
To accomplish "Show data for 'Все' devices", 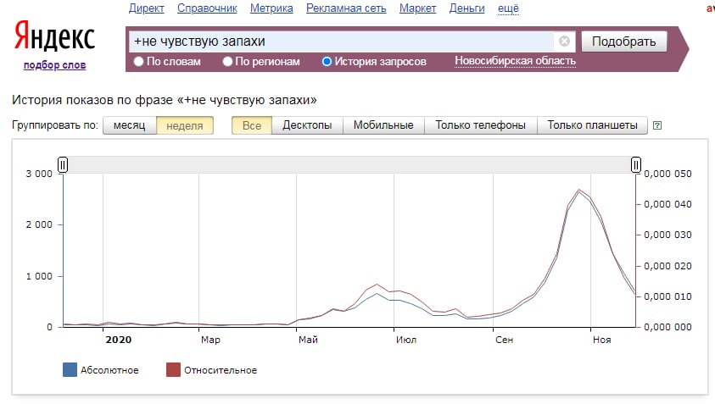I will point(252,125).
